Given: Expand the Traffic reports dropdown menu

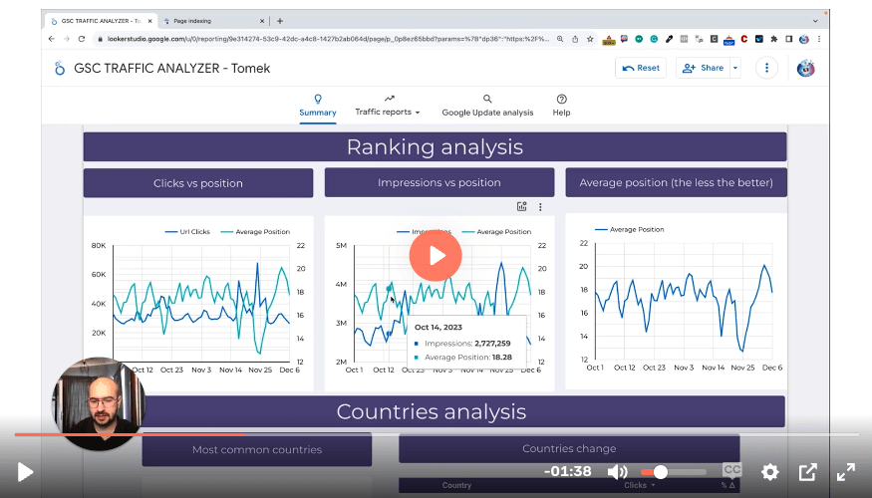Looking at the screenshot, I should 388,106.
